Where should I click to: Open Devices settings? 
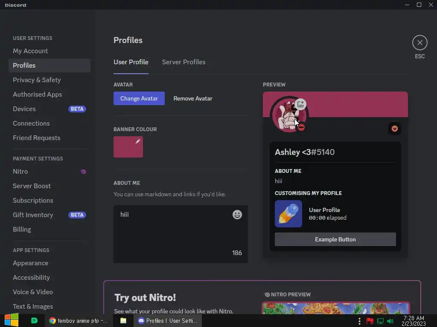(x=50, y=109)
